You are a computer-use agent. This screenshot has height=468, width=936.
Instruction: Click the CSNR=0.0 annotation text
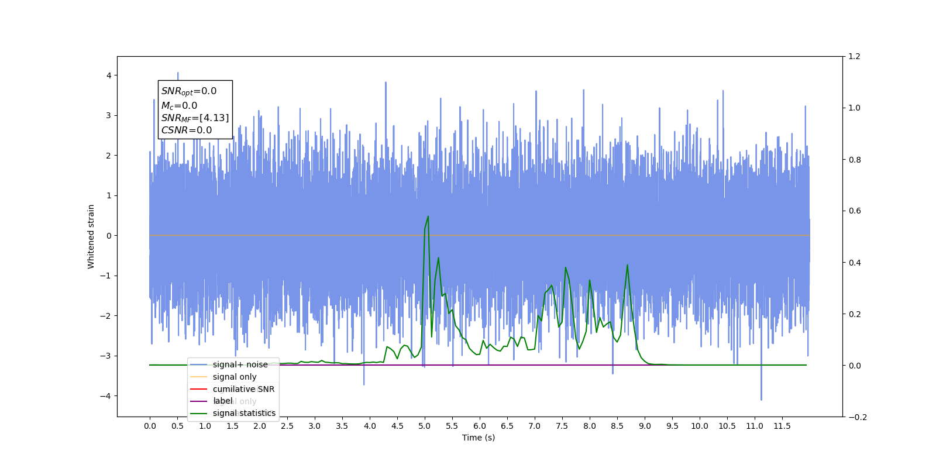[x=187, y=130]
